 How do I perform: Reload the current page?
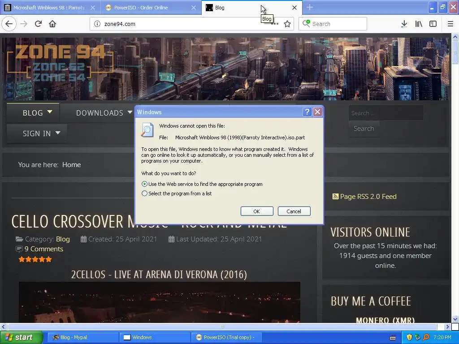(x=38, y=24)
